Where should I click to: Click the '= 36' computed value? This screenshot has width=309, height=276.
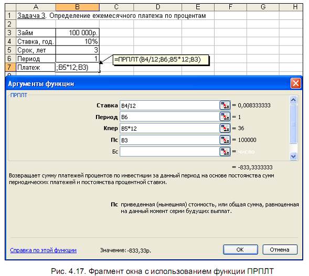[x=238, y=129]
